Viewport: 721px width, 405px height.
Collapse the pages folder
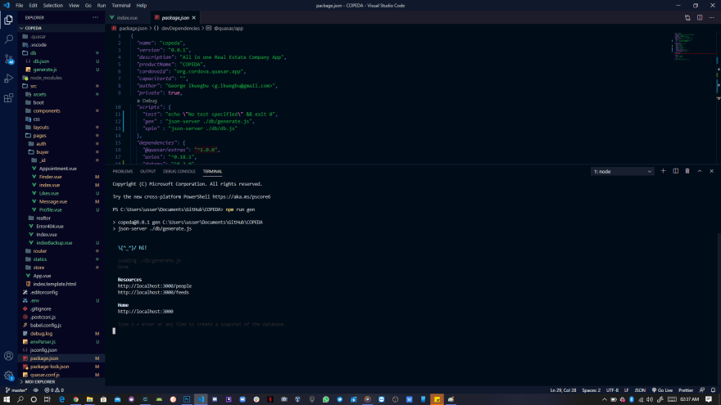coord(61,136)
